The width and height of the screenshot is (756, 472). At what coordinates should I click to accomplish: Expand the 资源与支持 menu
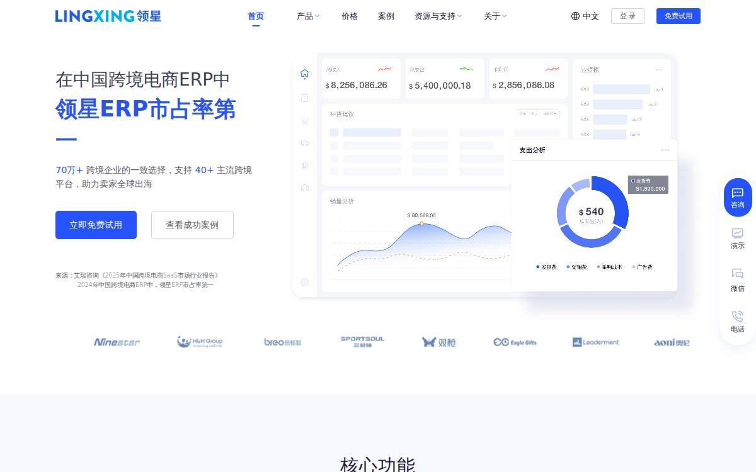pyautogui.click(x=438, y=16)
